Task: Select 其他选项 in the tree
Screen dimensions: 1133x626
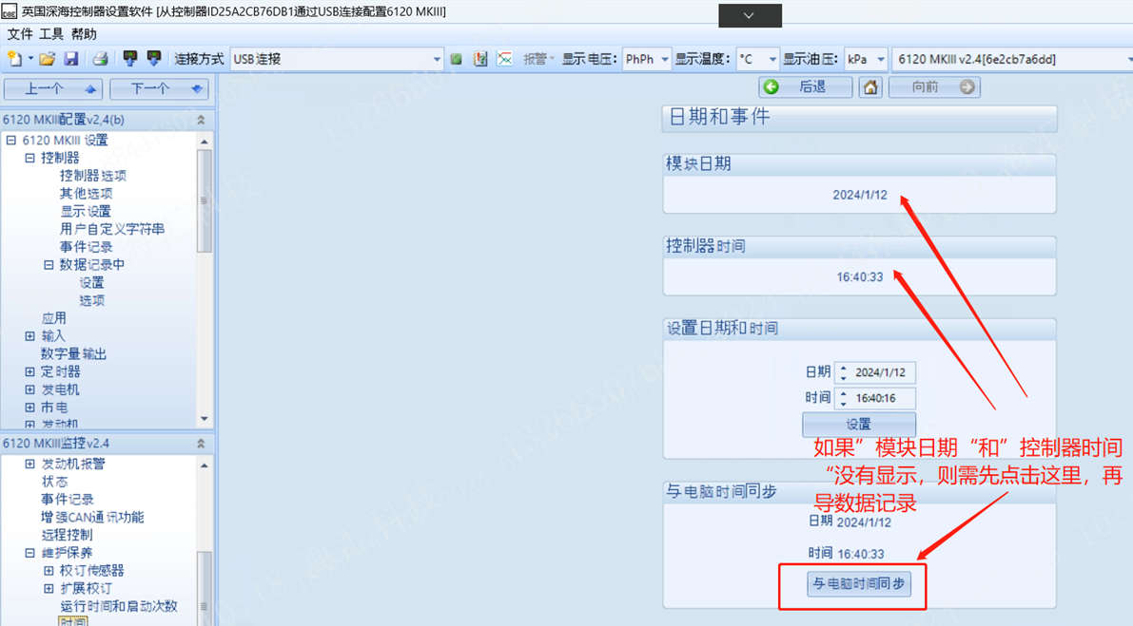Action: tap(86, 193)
